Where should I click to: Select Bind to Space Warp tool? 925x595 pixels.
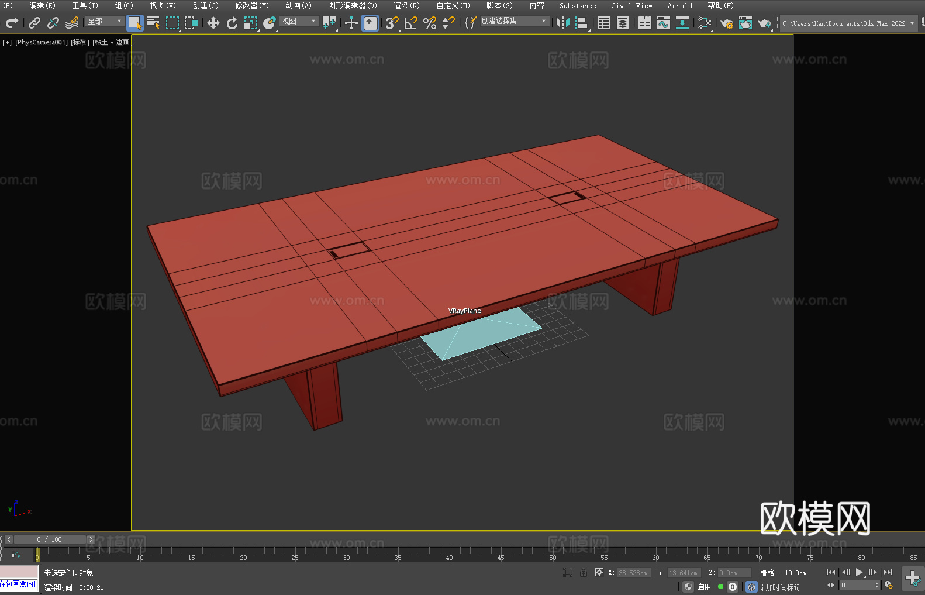click(x=72, y=23)
